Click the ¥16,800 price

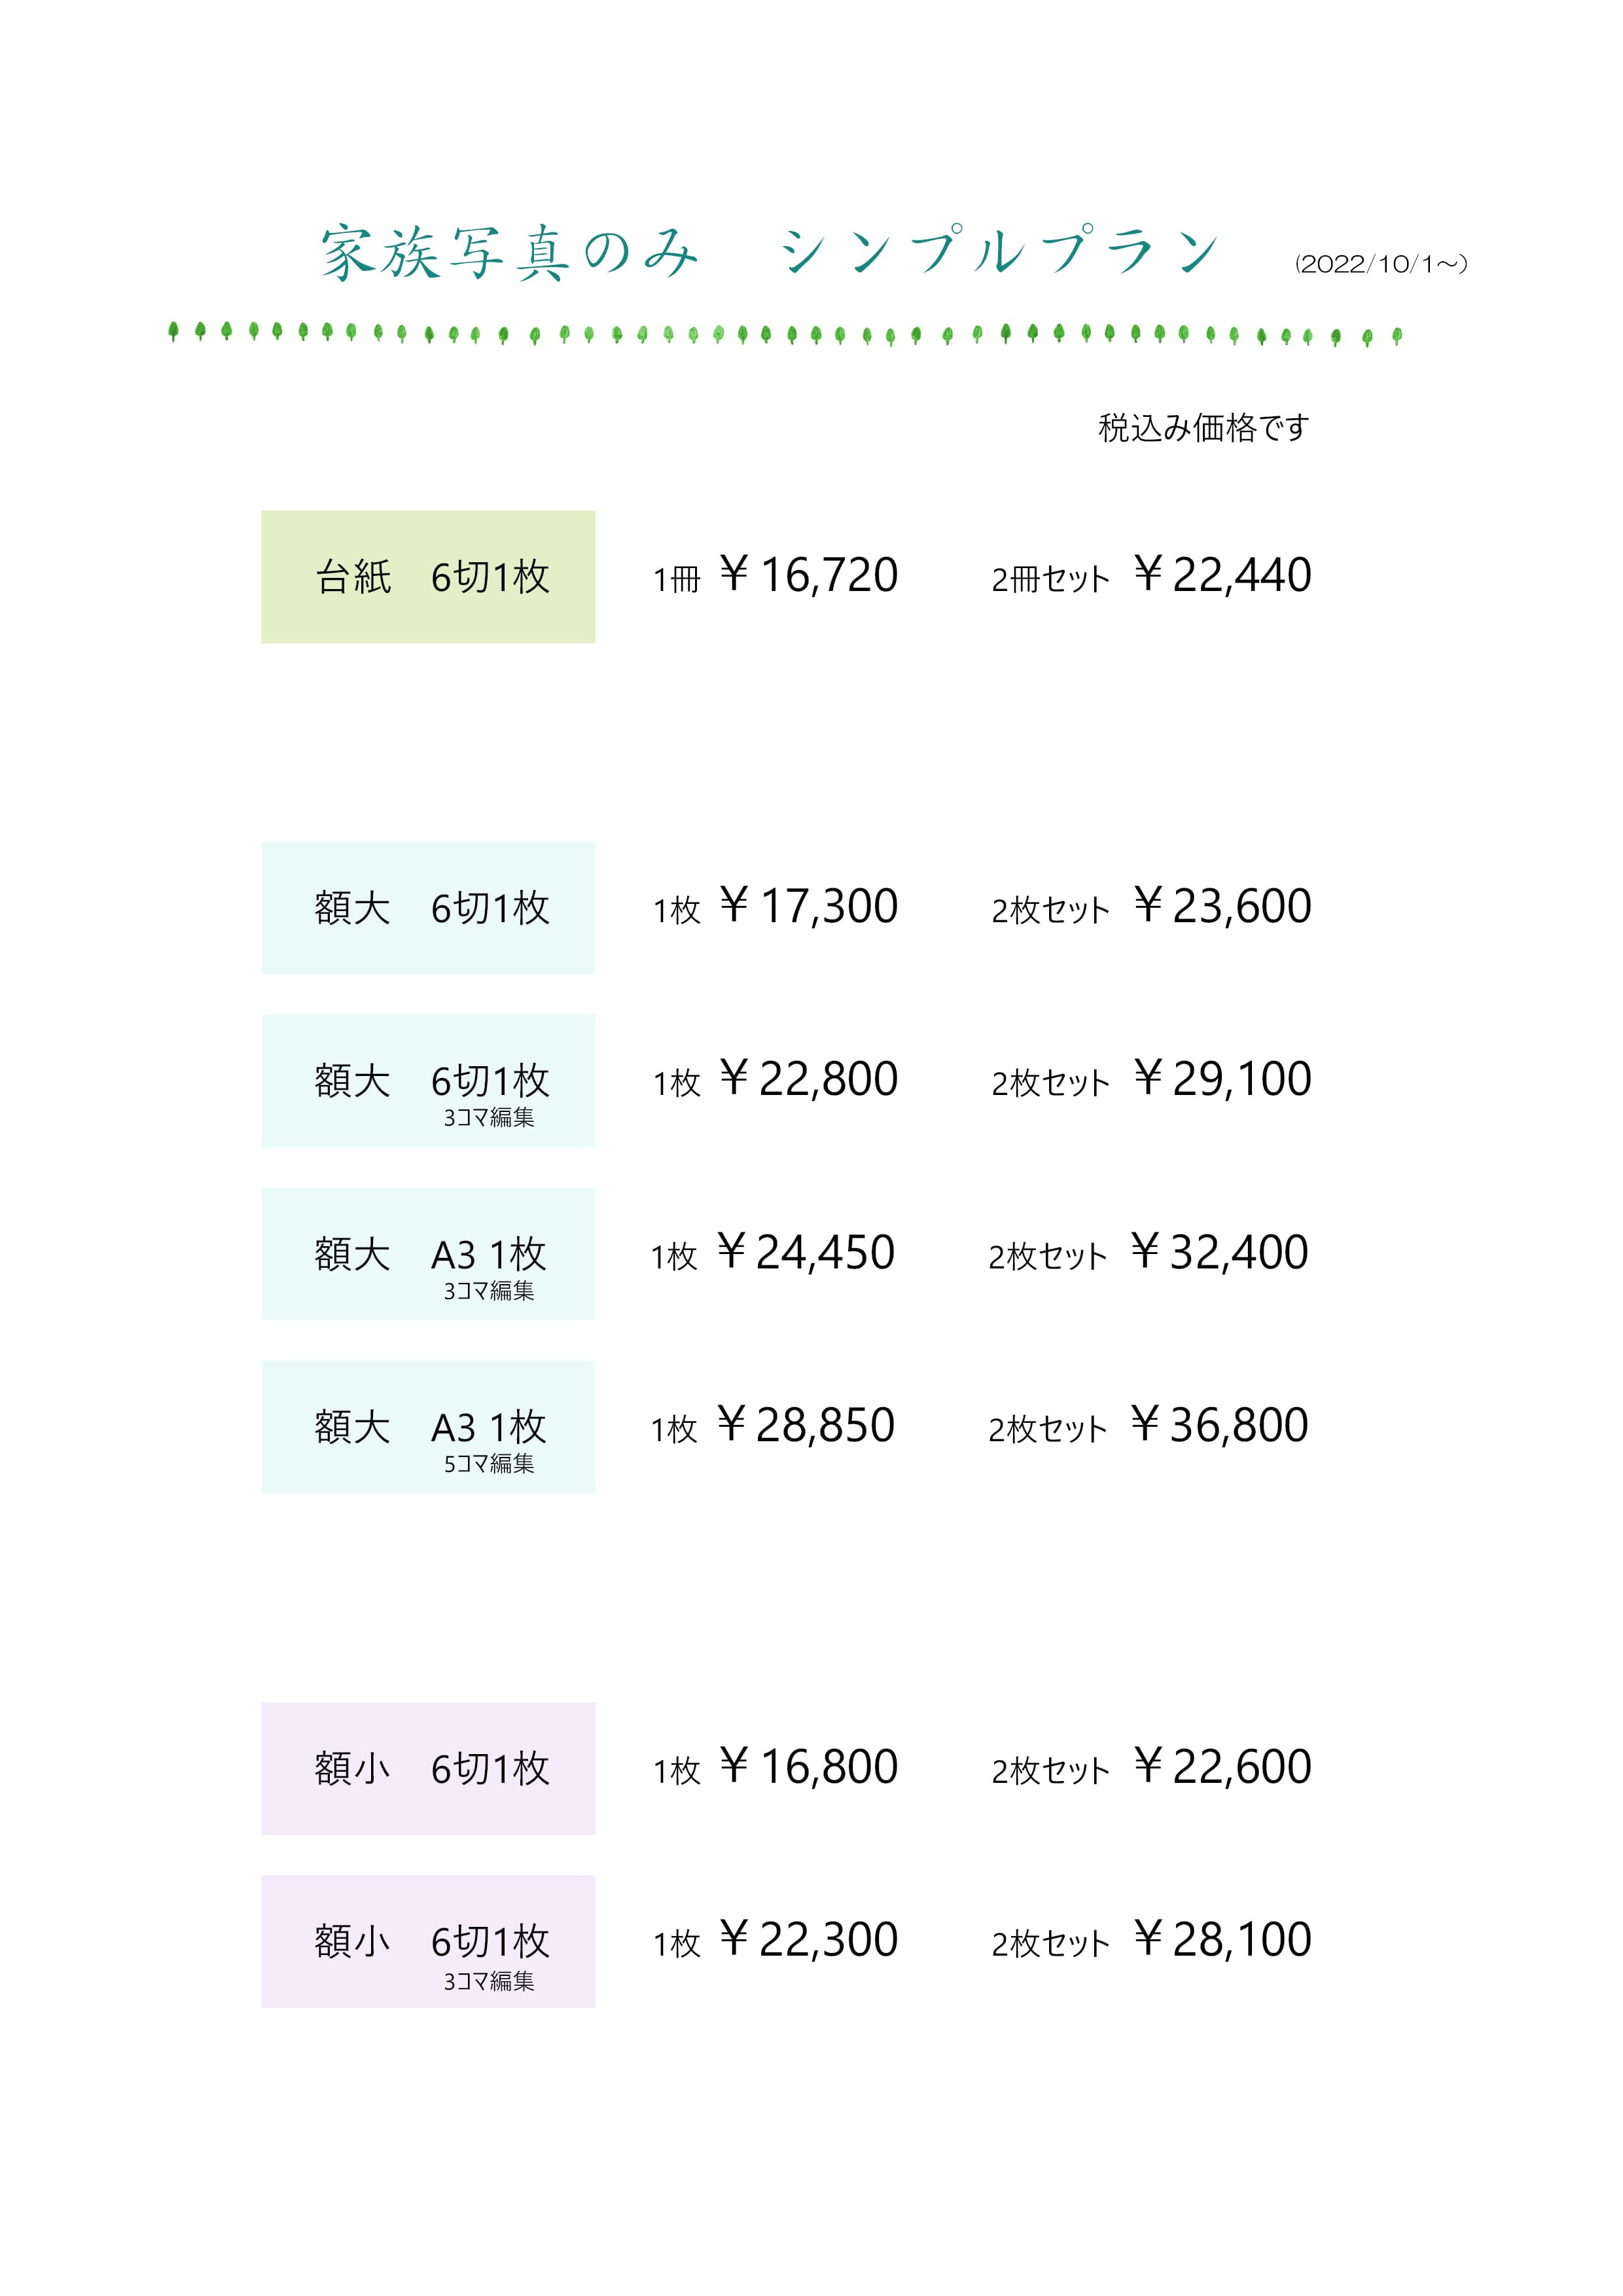808,1767
